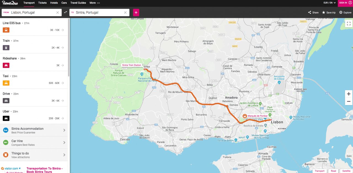Expand the More menu in navigation

pos(95,3)
